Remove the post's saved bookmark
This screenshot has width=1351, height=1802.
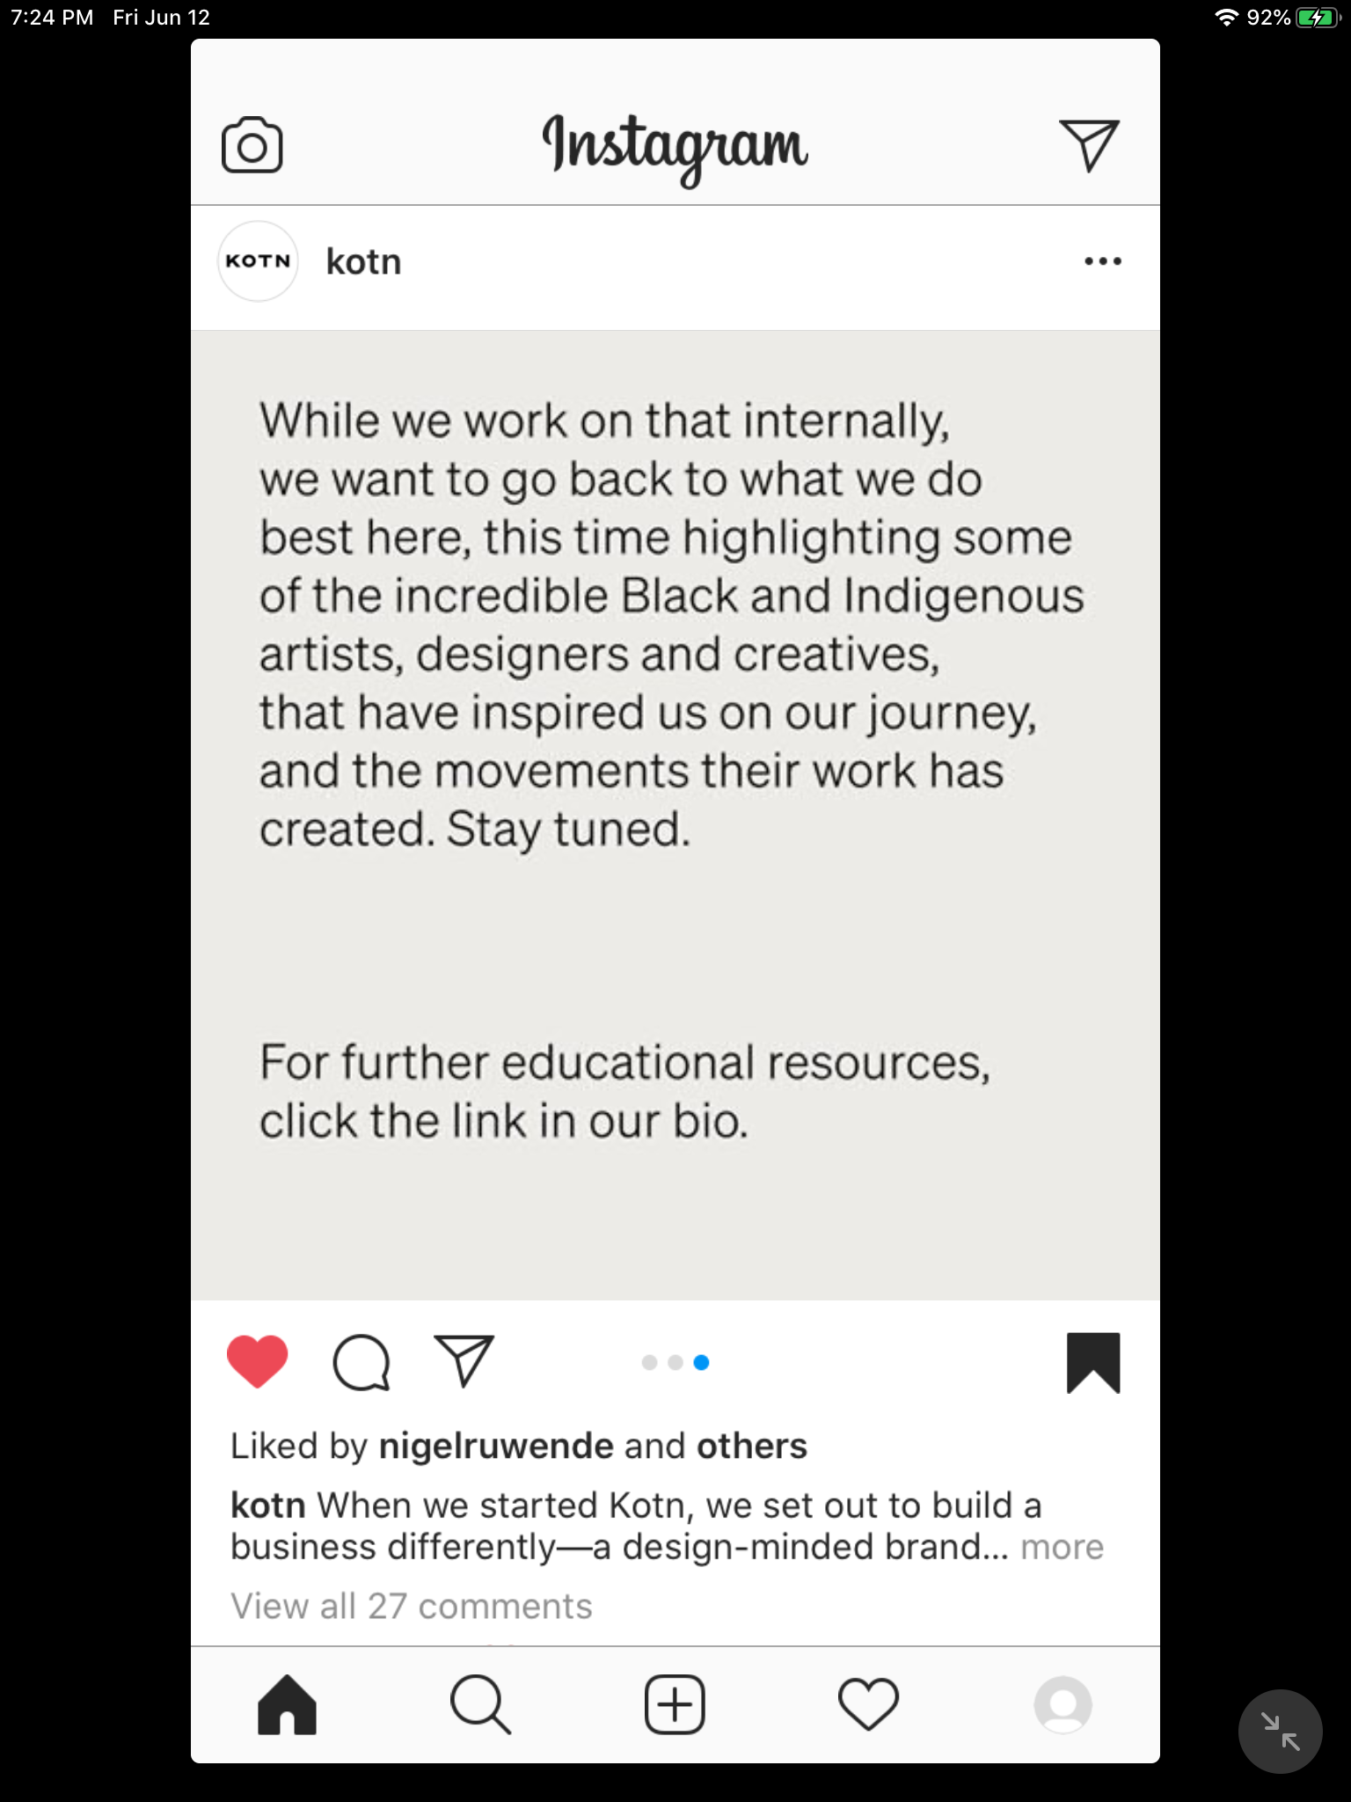(x=1093, y=1362)
